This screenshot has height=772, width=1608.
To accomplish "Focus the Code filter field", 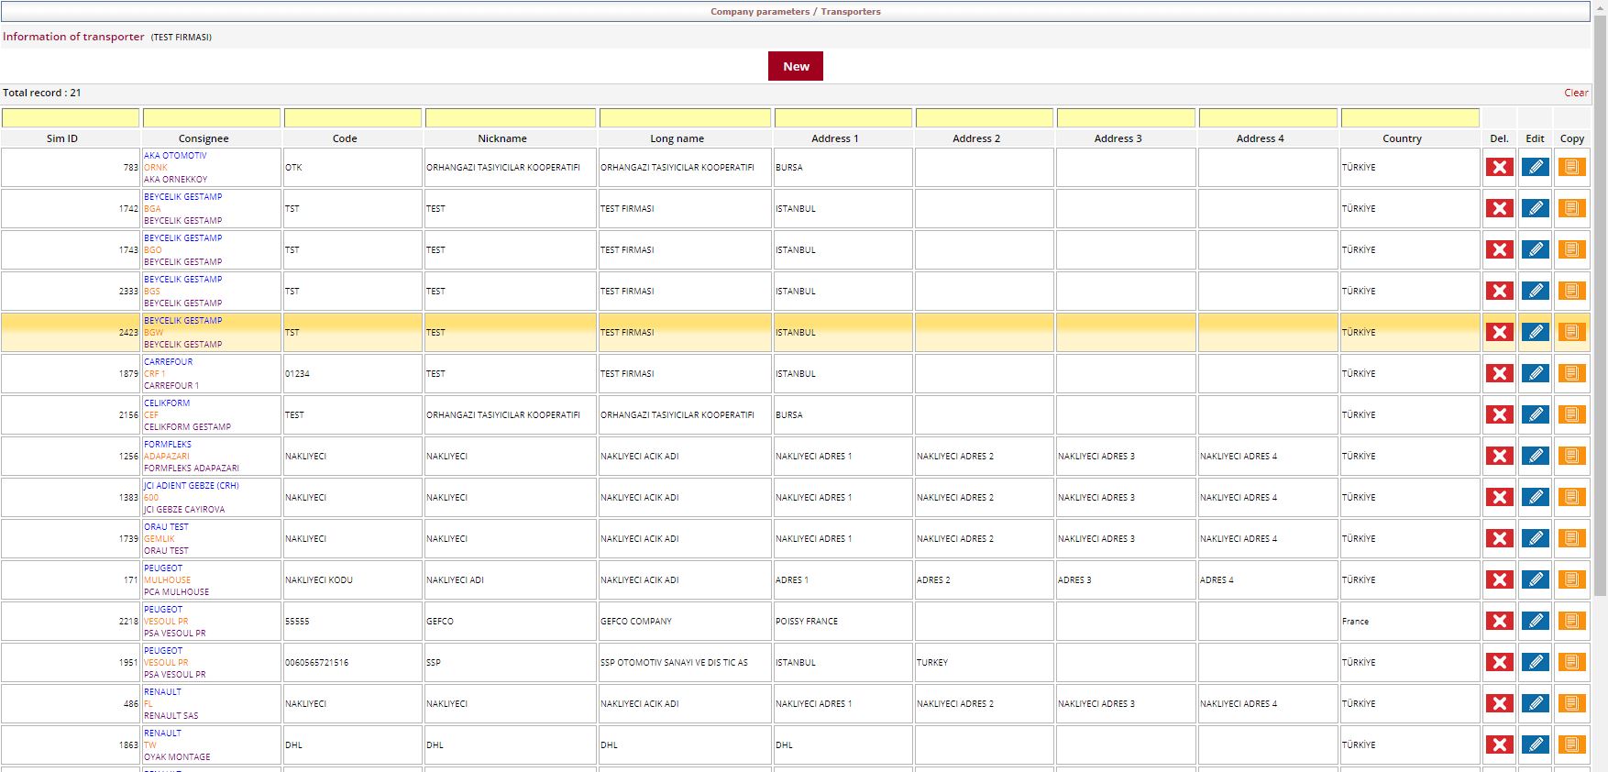I will [353, 118].
